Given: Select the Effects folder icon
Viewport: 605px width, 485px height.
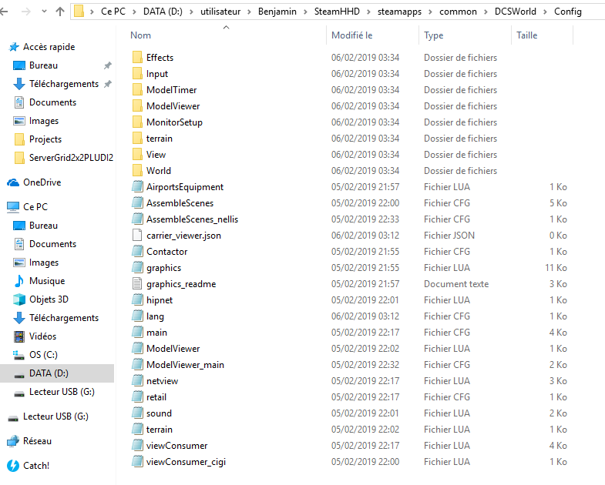Looking at the screenshot, I should point(137,58).
